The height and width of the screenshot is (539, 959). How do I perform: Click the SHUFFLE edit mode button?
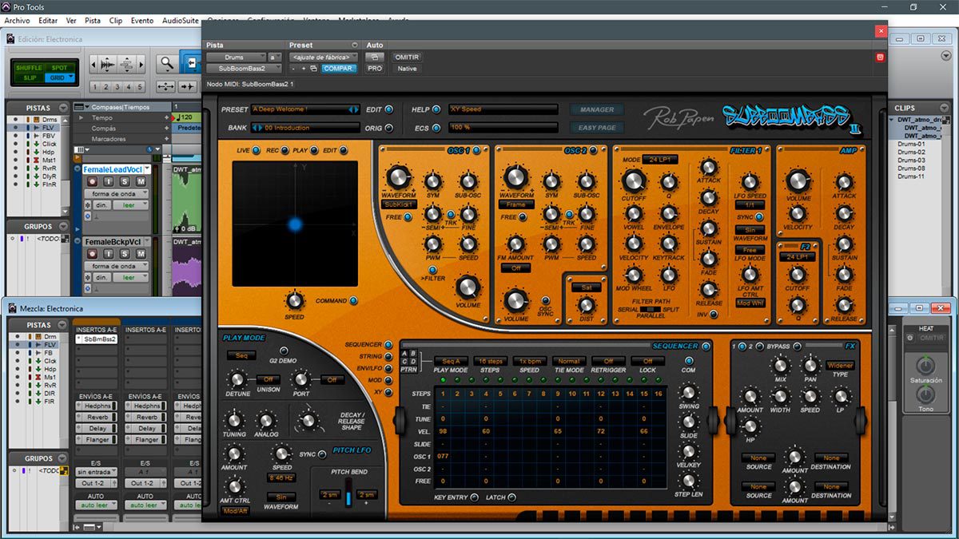pos(30,68)
